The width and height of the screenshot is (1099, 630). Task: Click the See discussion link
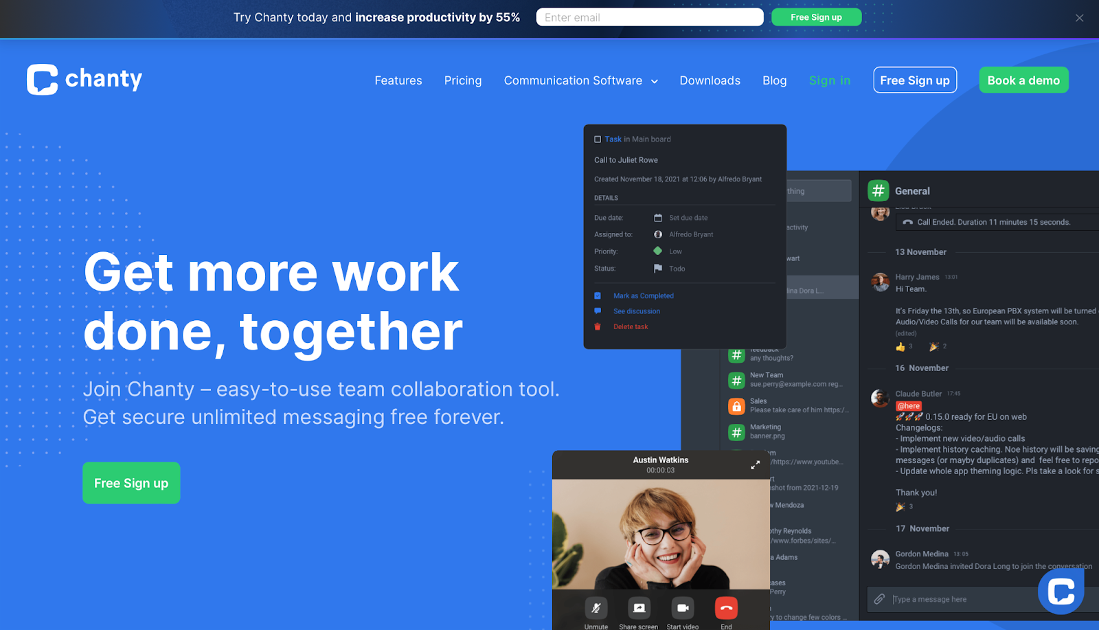[x=637, y=311]
